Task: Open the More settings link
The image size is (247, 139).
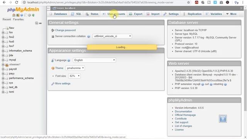Action: click(x=63, y=83)
